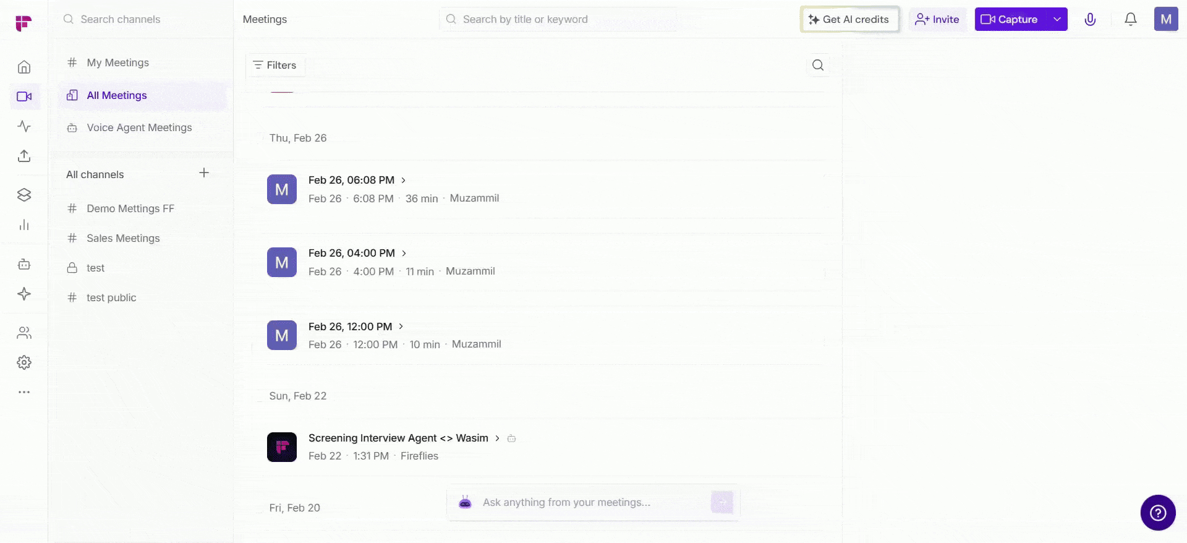Click the microphone icon in top bar
The width and height of the screenshot is (1187, 543).
(x=1090, y=19)
